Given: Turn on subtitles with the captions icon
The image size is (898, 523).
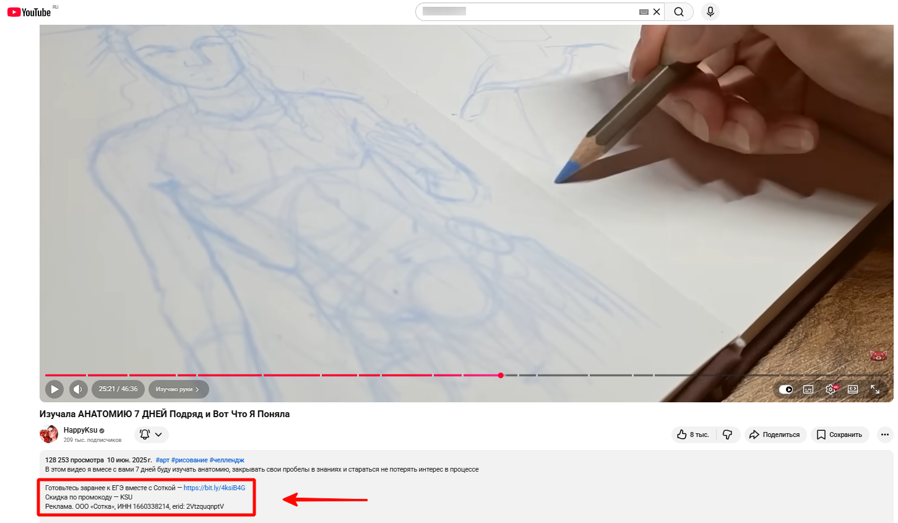Looking at the screenshot, I should (808, 389).
